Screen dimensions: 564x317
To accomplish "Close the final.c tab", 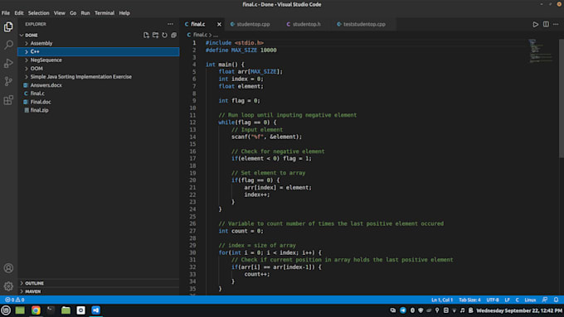I will (x=219, y=24).
